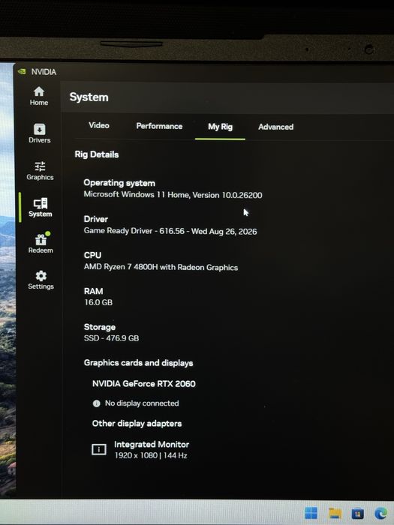The width and height of the screenshot is (394, 525).
Task: Open Microsoft Store from taskbar
Action: (x=357, y=513)
